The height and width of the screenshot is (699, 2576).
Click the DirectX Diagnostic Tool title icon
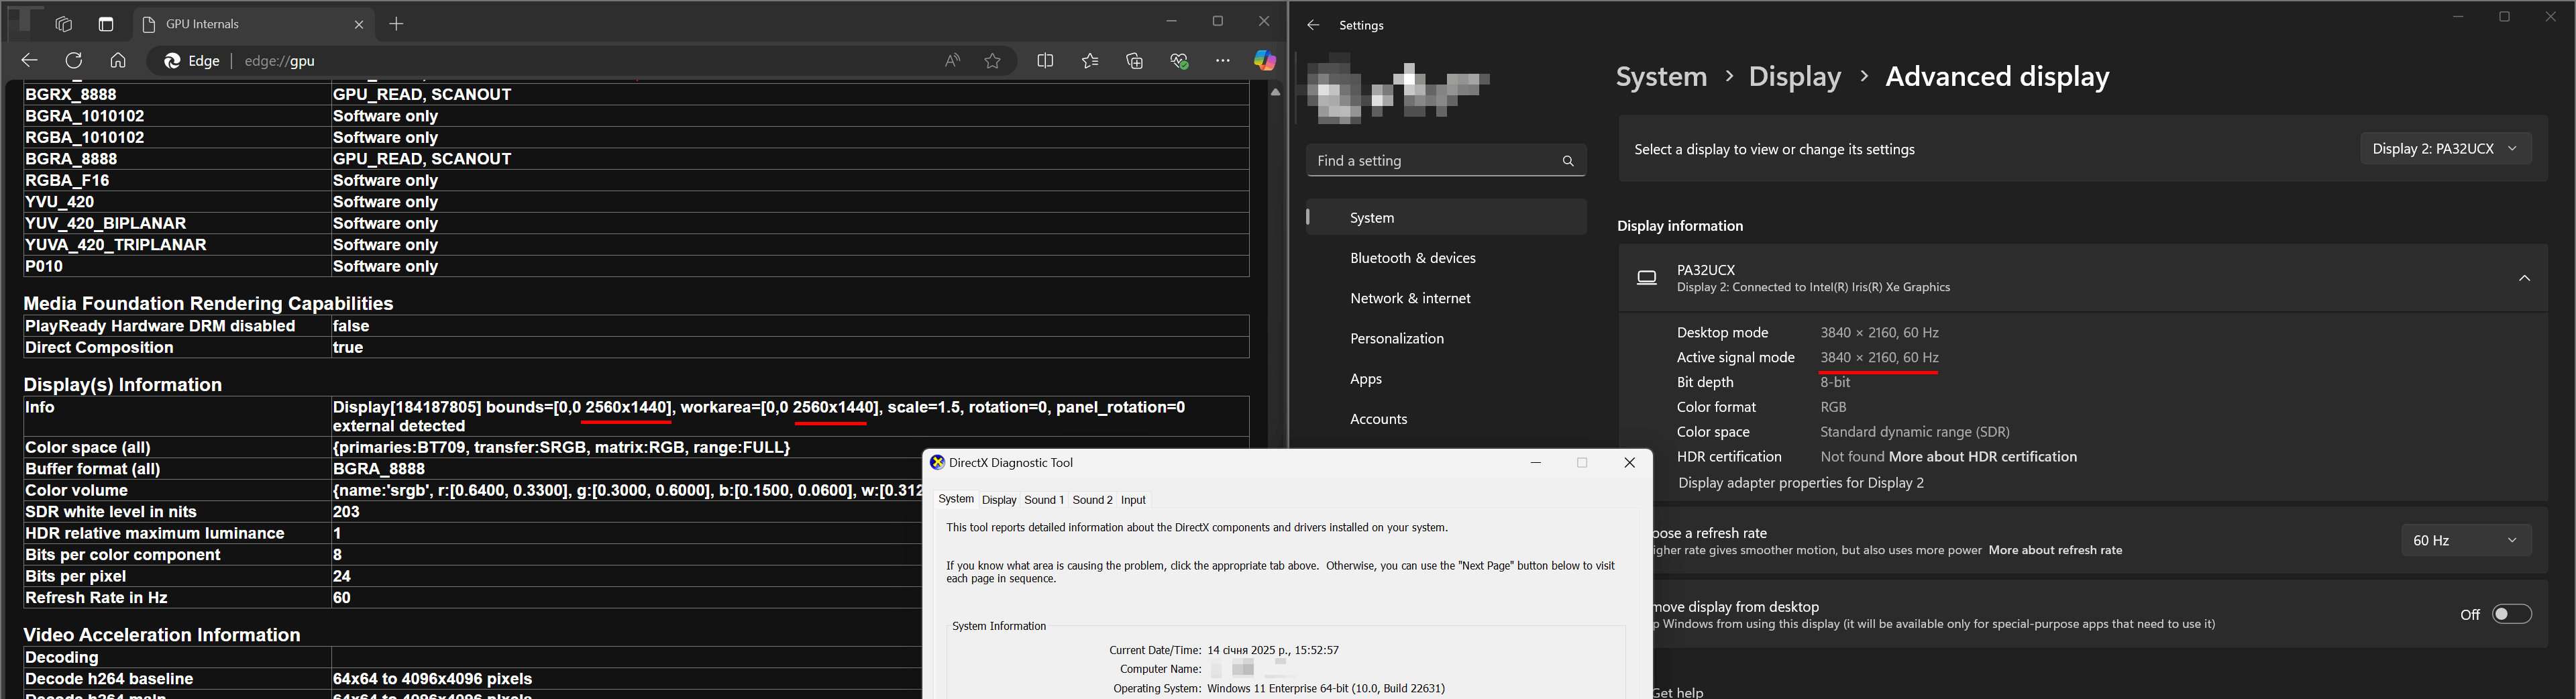pos(937,462)
